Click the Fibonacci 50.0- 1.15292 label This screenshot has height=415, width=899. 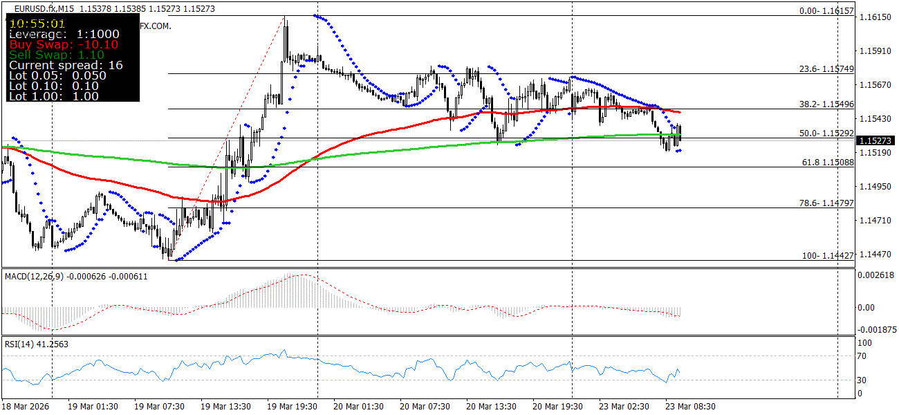pos(826,133)
